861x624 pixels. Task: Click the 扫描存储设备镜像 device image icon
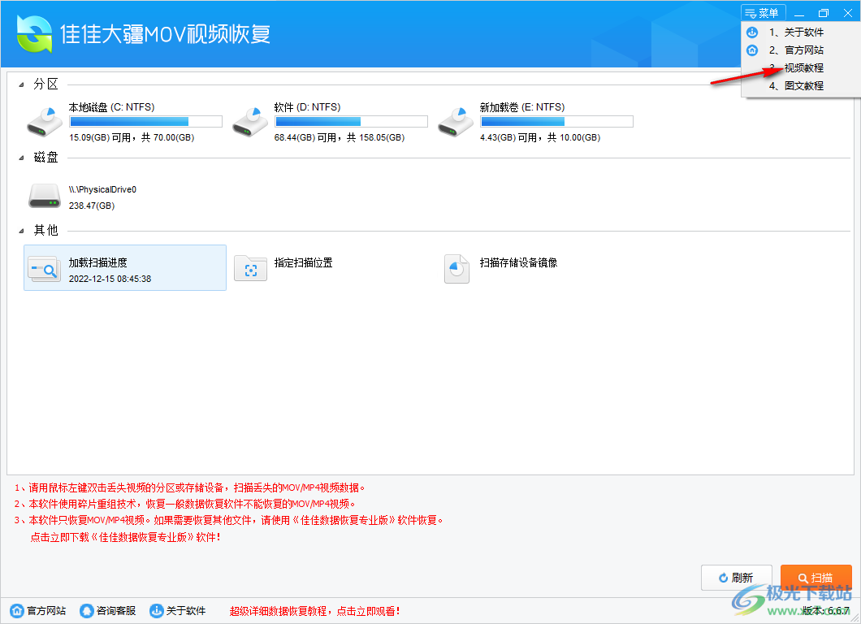tap(456, 268)
